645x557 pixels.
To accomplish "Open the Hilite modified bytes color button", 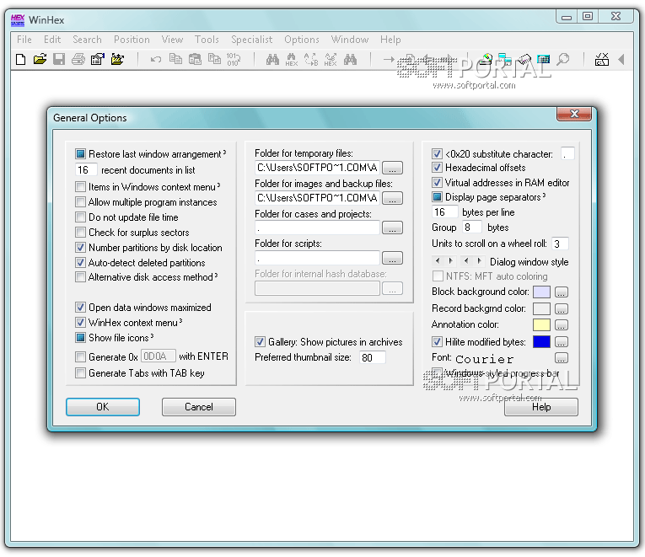I will pyautogui.click(x=561, y=341).
